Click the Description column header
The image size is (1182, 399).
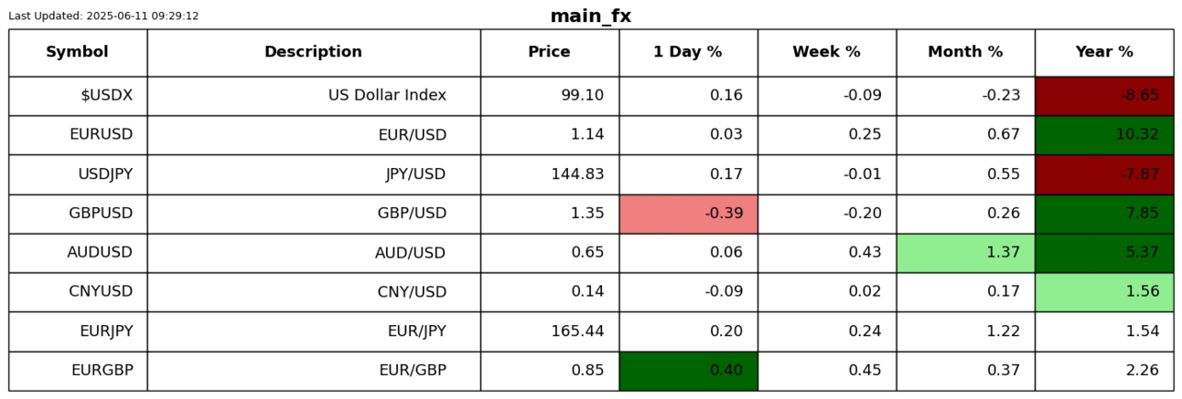tap(313, 52)
